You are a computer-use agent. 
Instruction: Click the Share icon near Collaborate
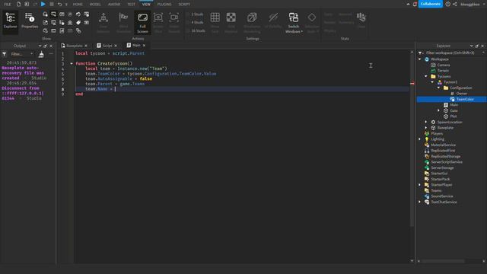pos(455,4)
